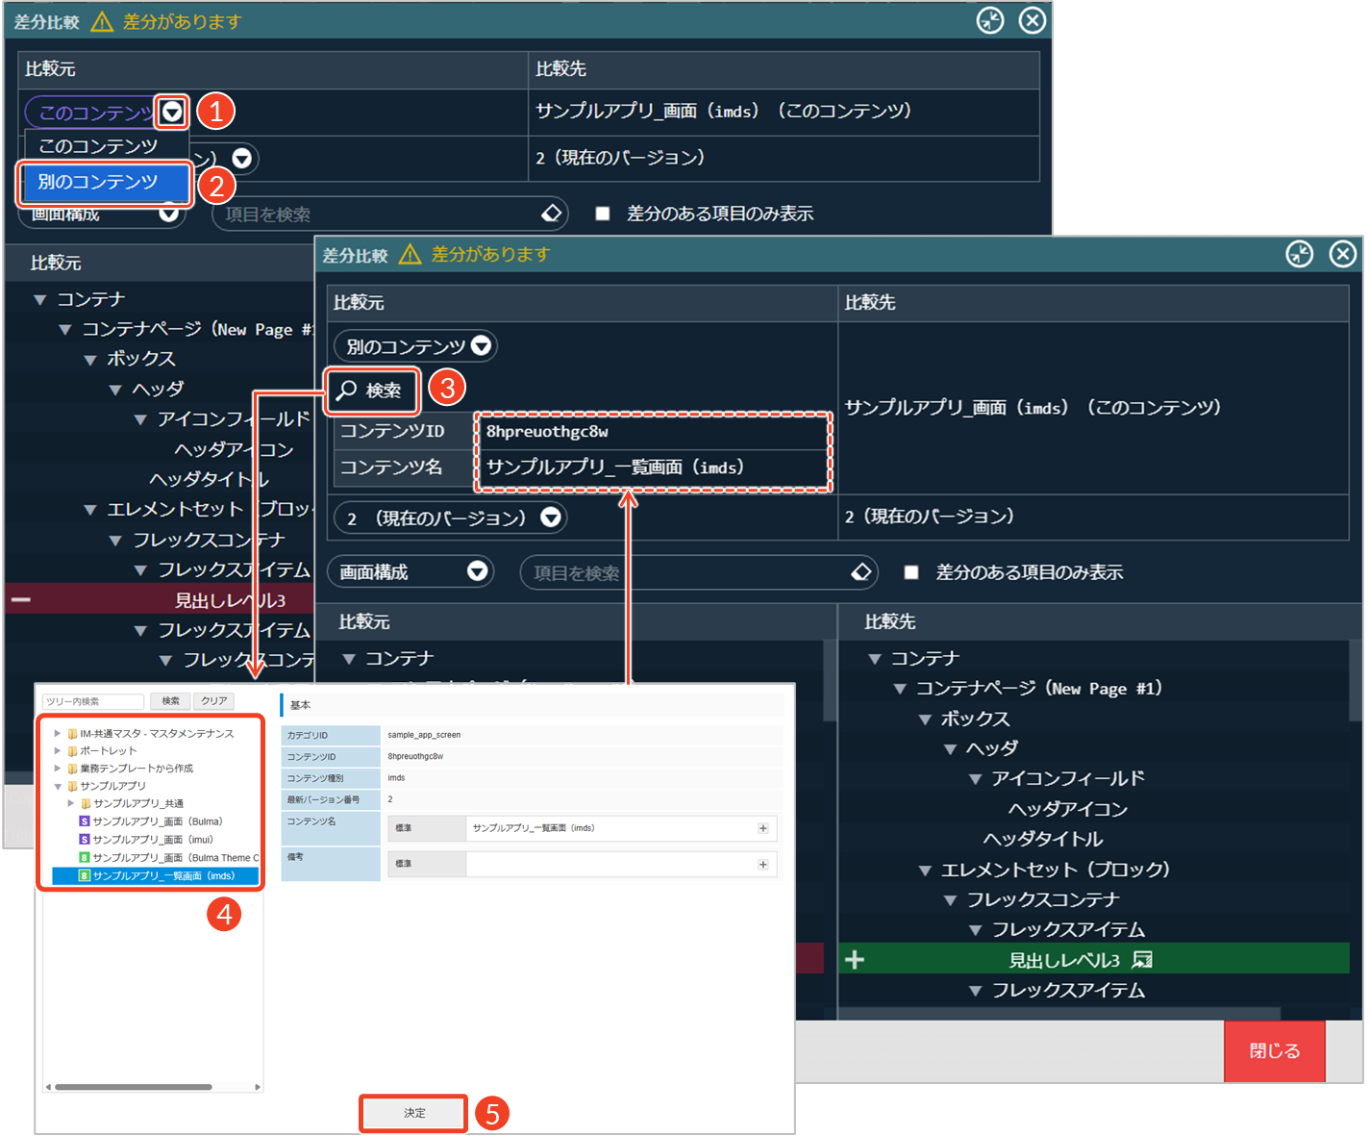Screen dimensions: 1370x1136
Task: Choose このコンテンツ option in the open dropdown list
Action: tap(99, 146)
